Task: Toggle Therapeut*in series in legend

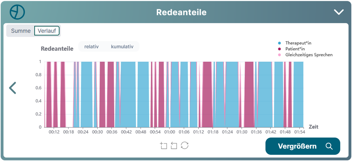Action: click(x=298, y=43)
